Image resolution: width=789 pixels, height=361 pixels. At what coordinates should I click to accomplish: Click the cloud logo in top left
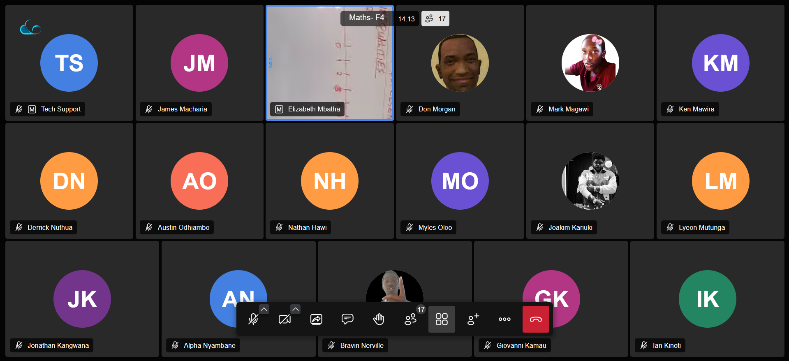pyautogui.click(x=30, y=28)
